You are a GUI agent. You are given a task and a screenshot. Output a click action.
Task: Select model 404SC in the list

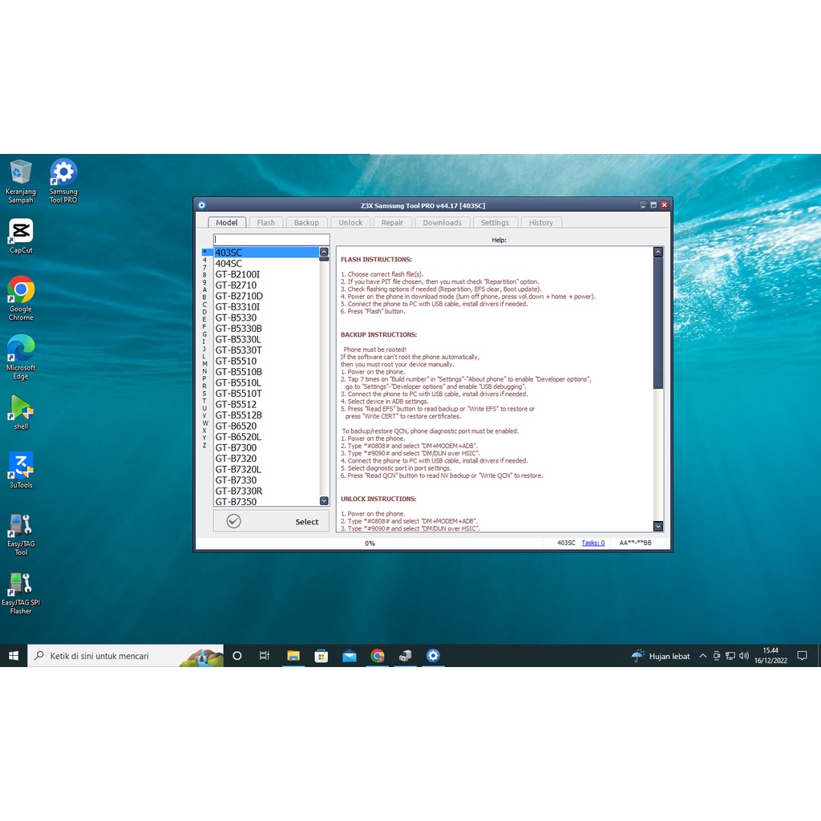coord(266,263)
